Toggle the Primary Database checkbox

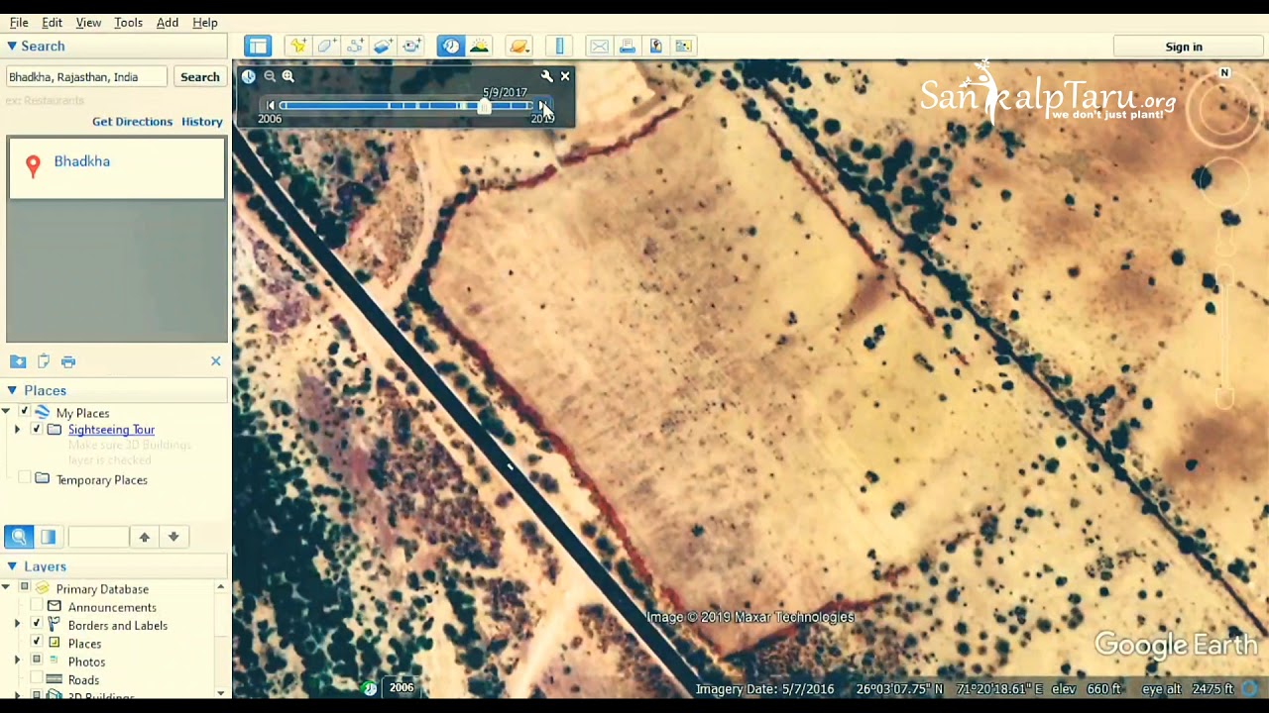tap(25, 588)
